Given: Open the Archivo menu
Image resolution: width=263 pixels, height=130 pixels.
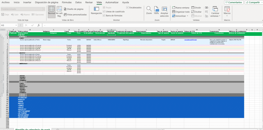Looking at the screenshot, I should click(x=6, y=2).
